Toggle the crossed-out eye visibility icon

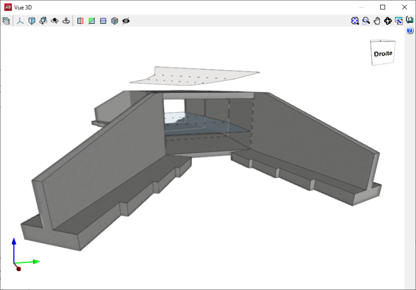click(126, 21)
